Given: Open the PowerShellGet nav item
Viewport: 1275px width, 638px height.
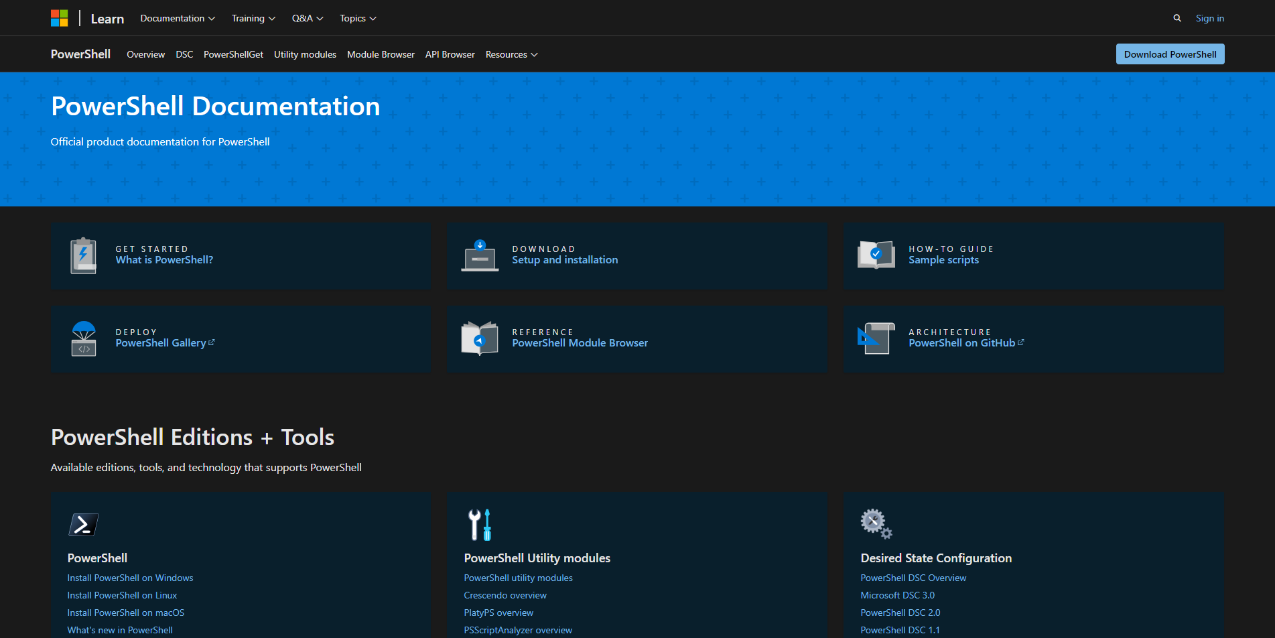Looking at the screenshot, I should point(233,54).
